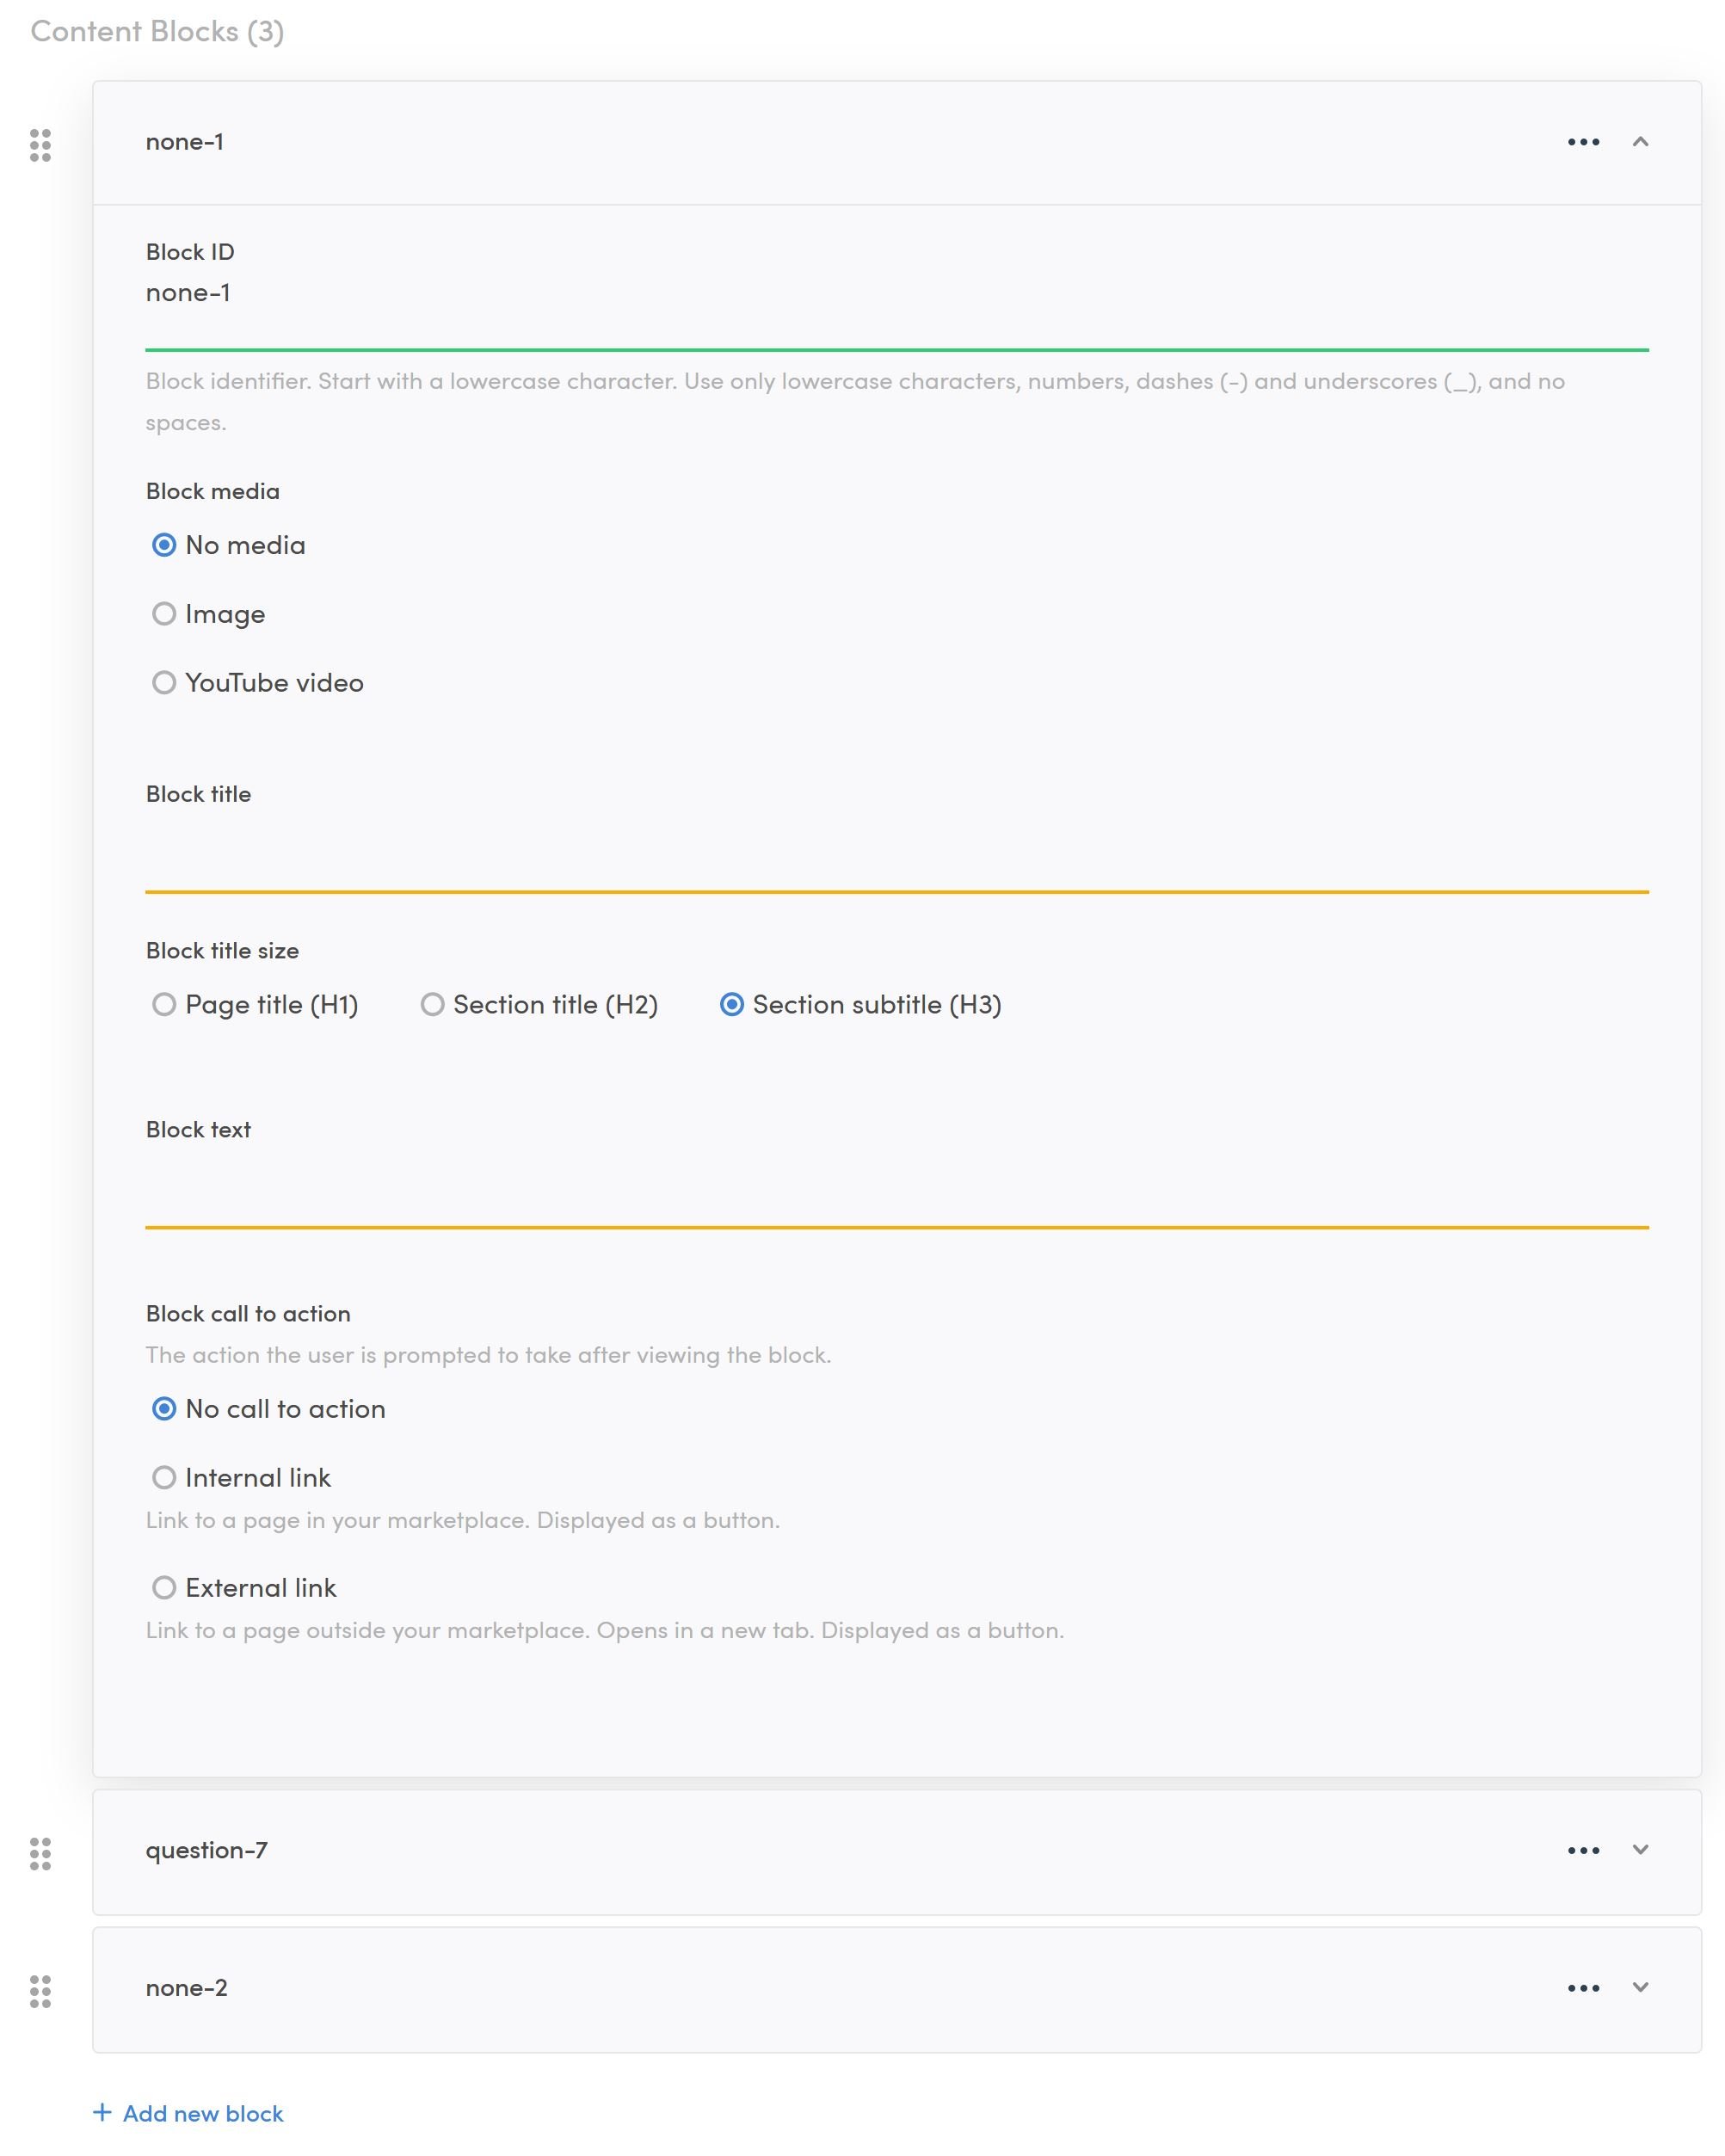The height and width of the screenshot is (2156, 1725).
Task: Grab the drag handle of question-7 block
Action: click(x=40, y=1854)
